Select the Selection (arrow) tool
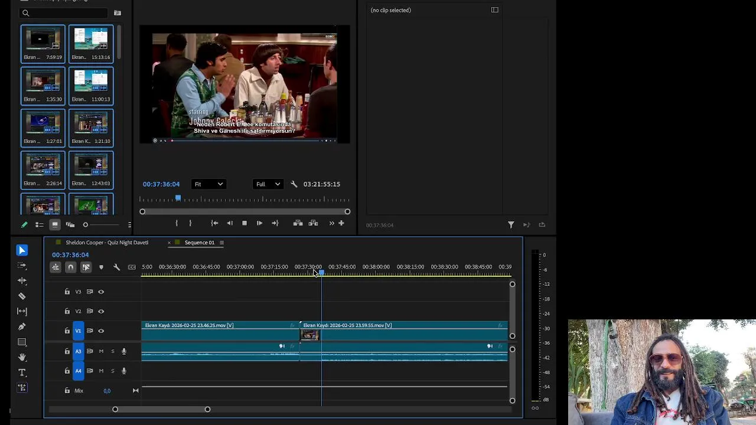Screen dimensions: 756x425 tap(22, 250)
